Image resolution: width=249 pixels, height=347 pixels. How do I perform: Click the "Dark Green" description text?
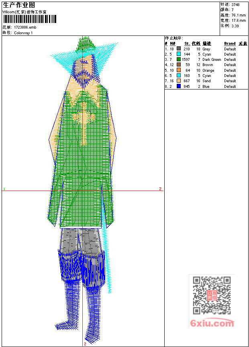click(212, 60)
